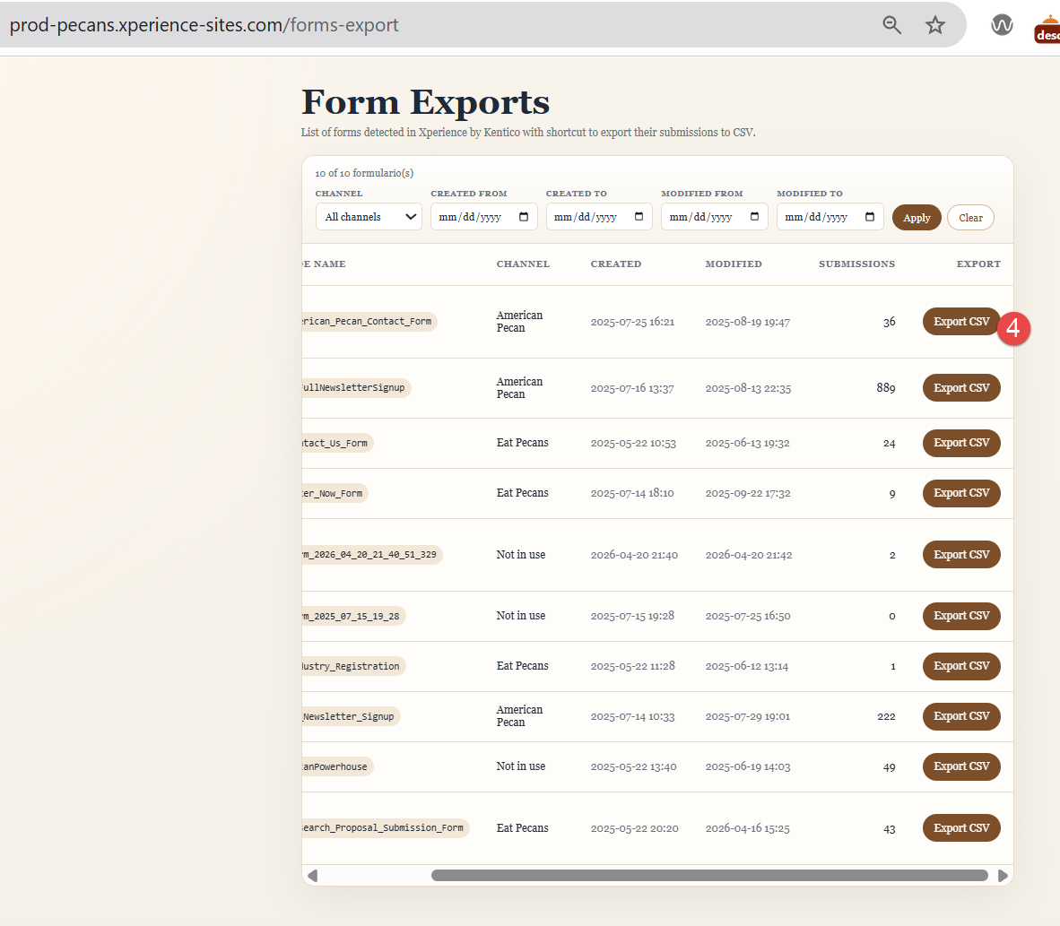Viewport: 1060px width, 926px height.
Task: Click the Modified To date field
Action: pyautogui.click(x=830, y=217)
